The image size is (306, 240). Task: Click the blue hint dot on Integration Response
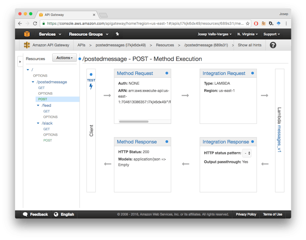[252, 141]
